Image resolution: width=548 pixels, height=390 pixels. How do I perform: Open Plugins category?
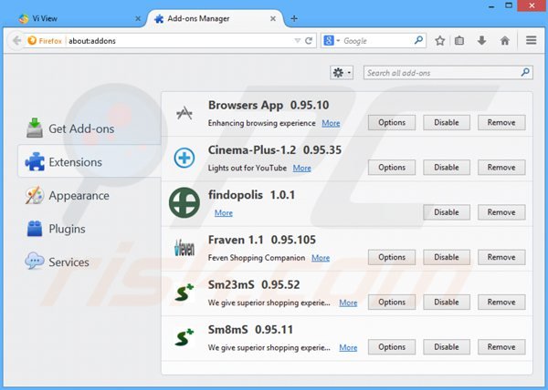pos(90,229)
